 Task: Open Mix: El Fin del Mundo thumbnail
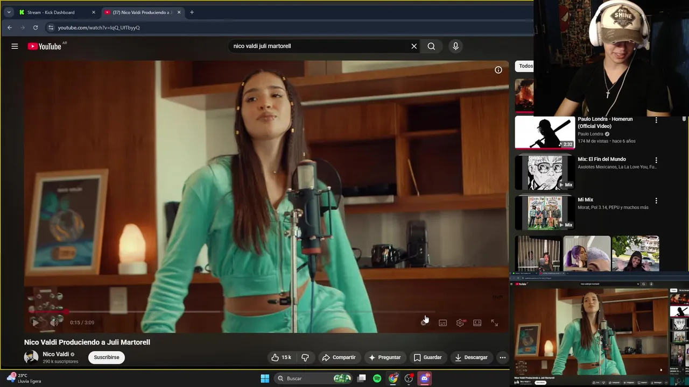tap(545, 173)
